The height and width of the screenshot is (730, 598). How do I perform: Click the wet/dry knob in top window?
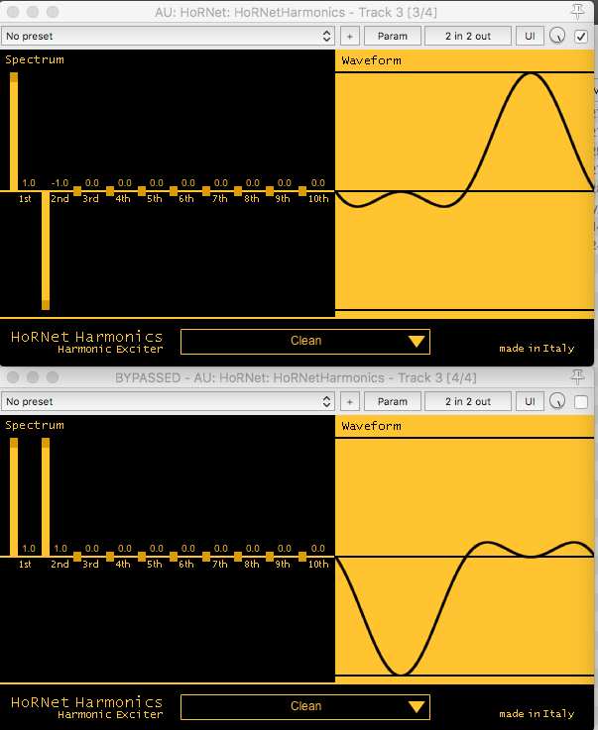[x=557, y=36]
